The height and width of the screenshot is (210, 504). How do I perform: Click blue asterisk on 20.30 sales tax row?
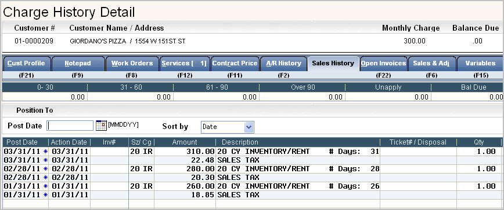coord(46,178)
